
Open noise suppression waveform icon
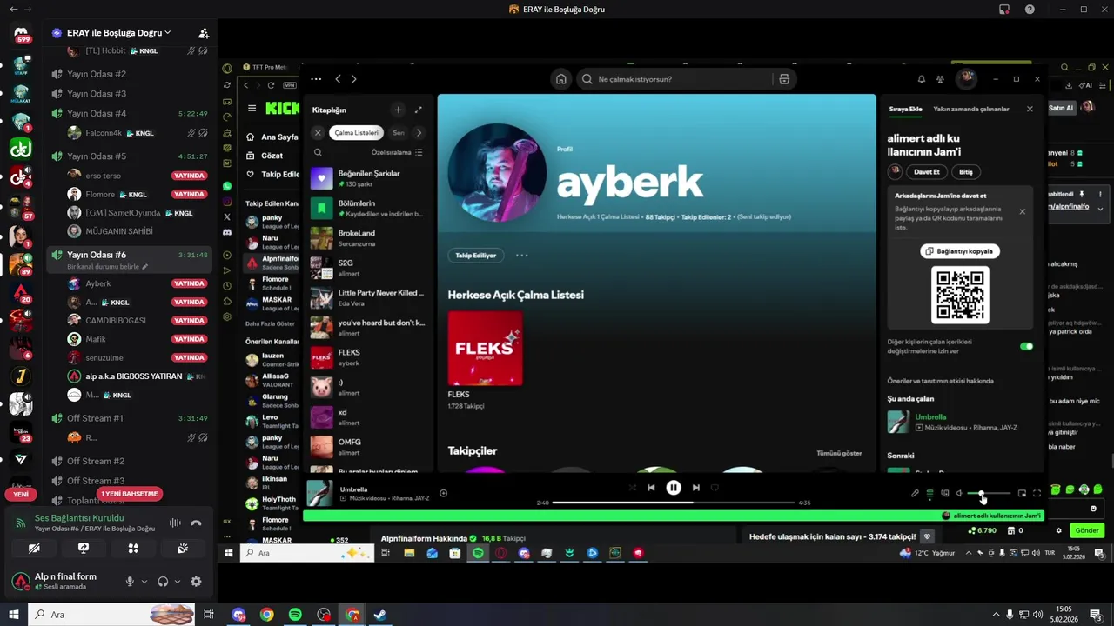tap(175, 523)
